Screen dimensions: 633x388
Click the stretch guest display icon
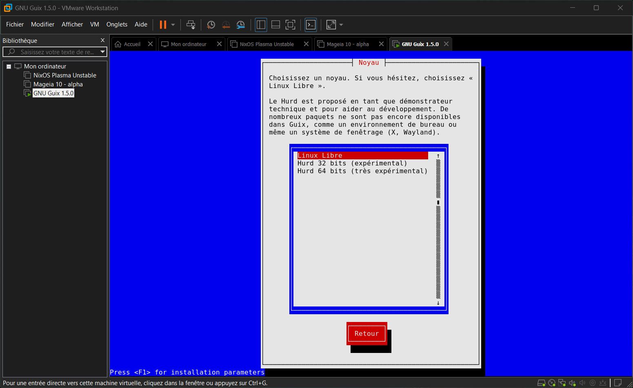click(x=331, y=25)
